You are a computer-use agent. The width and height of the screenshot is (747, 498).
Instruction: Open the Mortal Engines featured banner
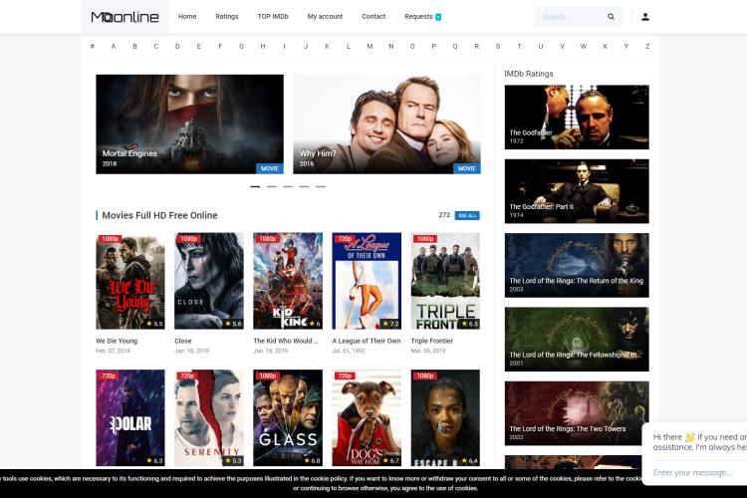click(x=189, y=124)
